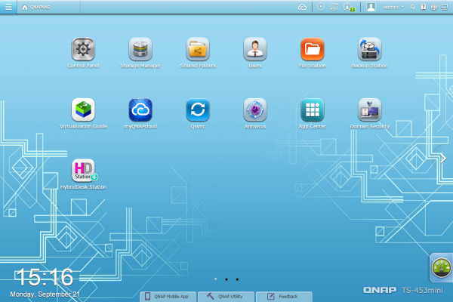The width and height of the screenshot is (453, 302).
Task: Open the QNAP Utility tab
Action: click(226, 296)
